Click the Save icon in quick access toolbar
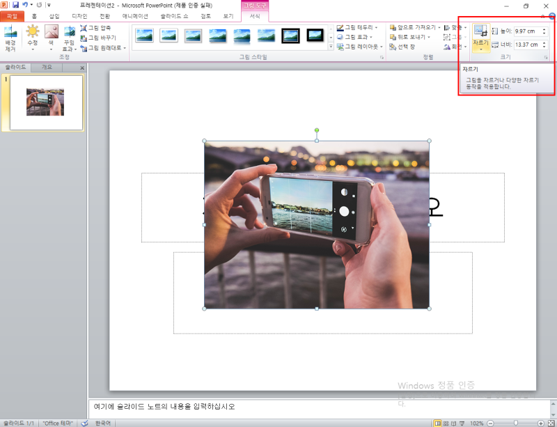Image resolution: width=557 pixels, height=427 pixels. (15, 5)
